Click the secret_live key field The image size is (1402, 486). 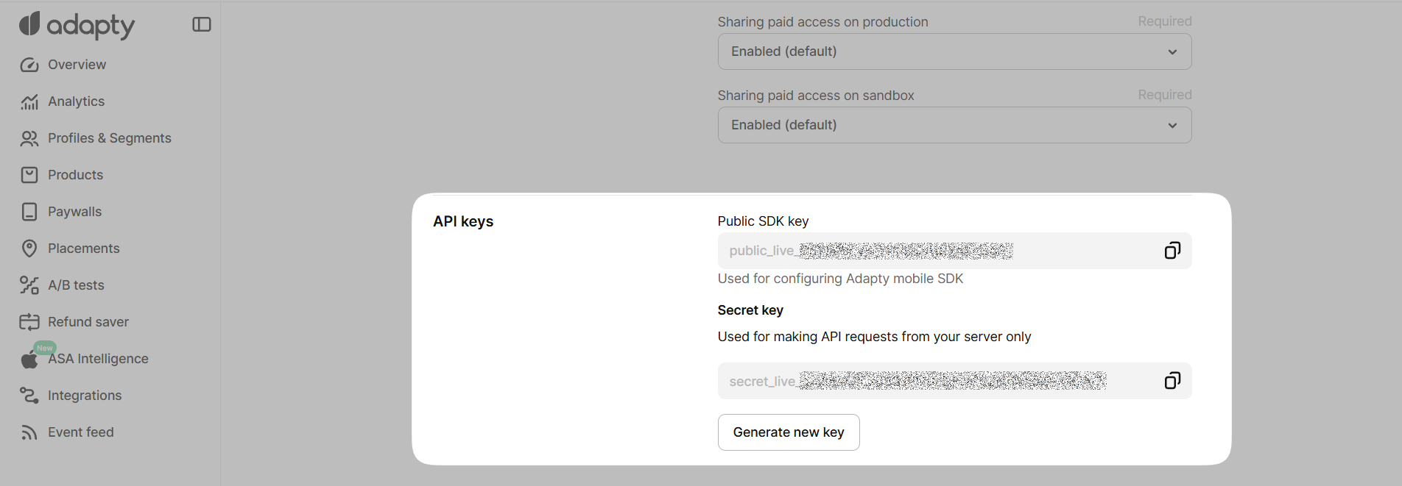pyautogui.click(x=935, y=381)
